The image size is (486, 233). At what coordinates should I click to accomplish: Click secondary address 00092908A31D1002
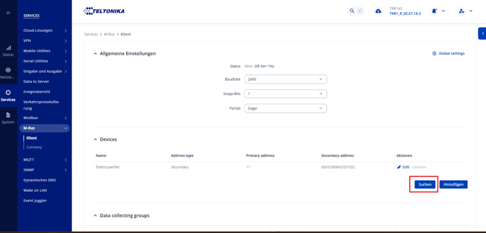pos(338,167)
